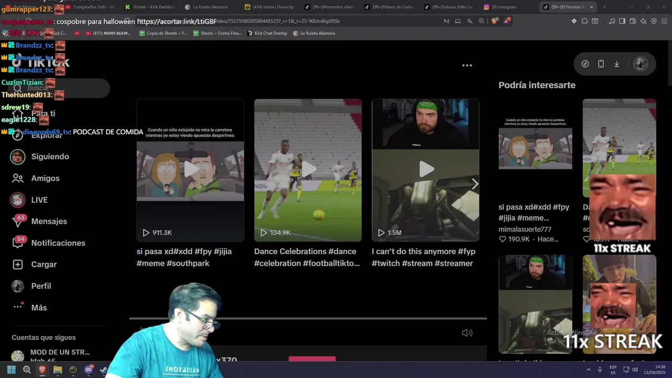Screen dimensions: 672x378
Task: Switch to the (414) Inbox Donoclip tab
Action: [270, 7]
